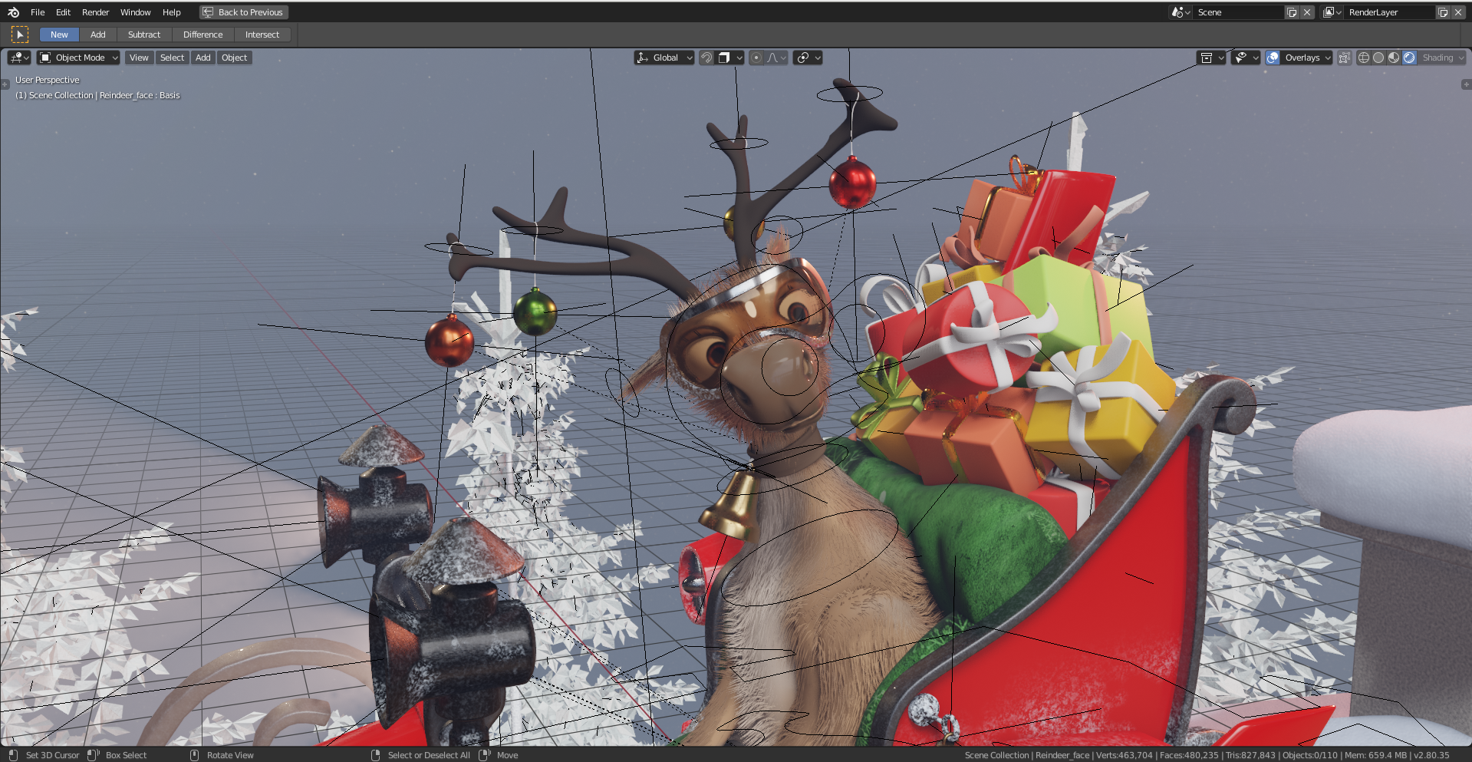Click the Rotate View status icon

click(x=194, y=755)
